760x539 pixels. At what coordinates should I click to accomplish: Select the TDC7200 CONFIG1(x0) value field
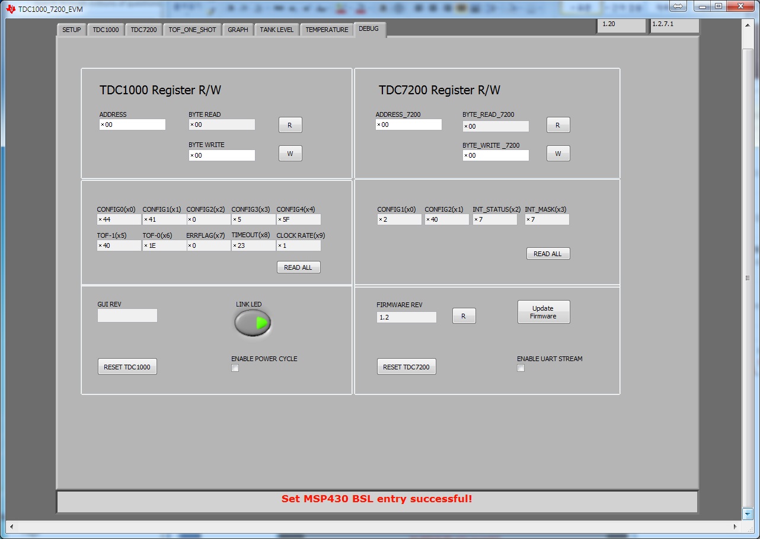pyautogui.click(x=399, y=219)
